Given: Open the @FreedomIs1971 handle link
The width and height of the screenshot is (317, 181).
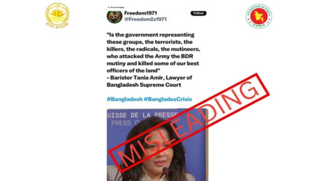Looking at the screenshot, I should (x=145, y=19).
